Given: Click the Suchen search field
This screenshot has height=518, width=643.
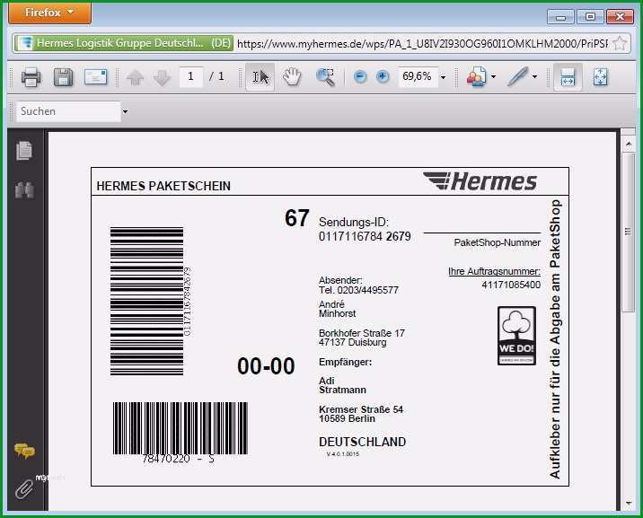Looking at the screenshot, I should pos(68,111).
